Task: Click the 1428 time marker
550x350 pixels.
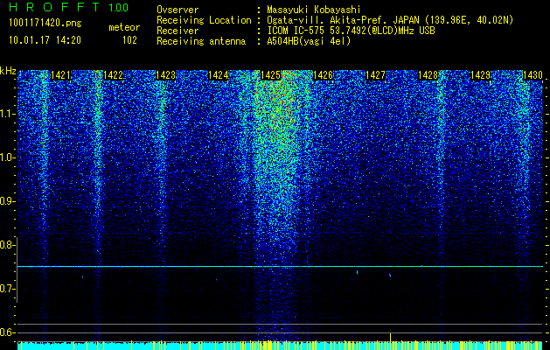Action: 428,75
